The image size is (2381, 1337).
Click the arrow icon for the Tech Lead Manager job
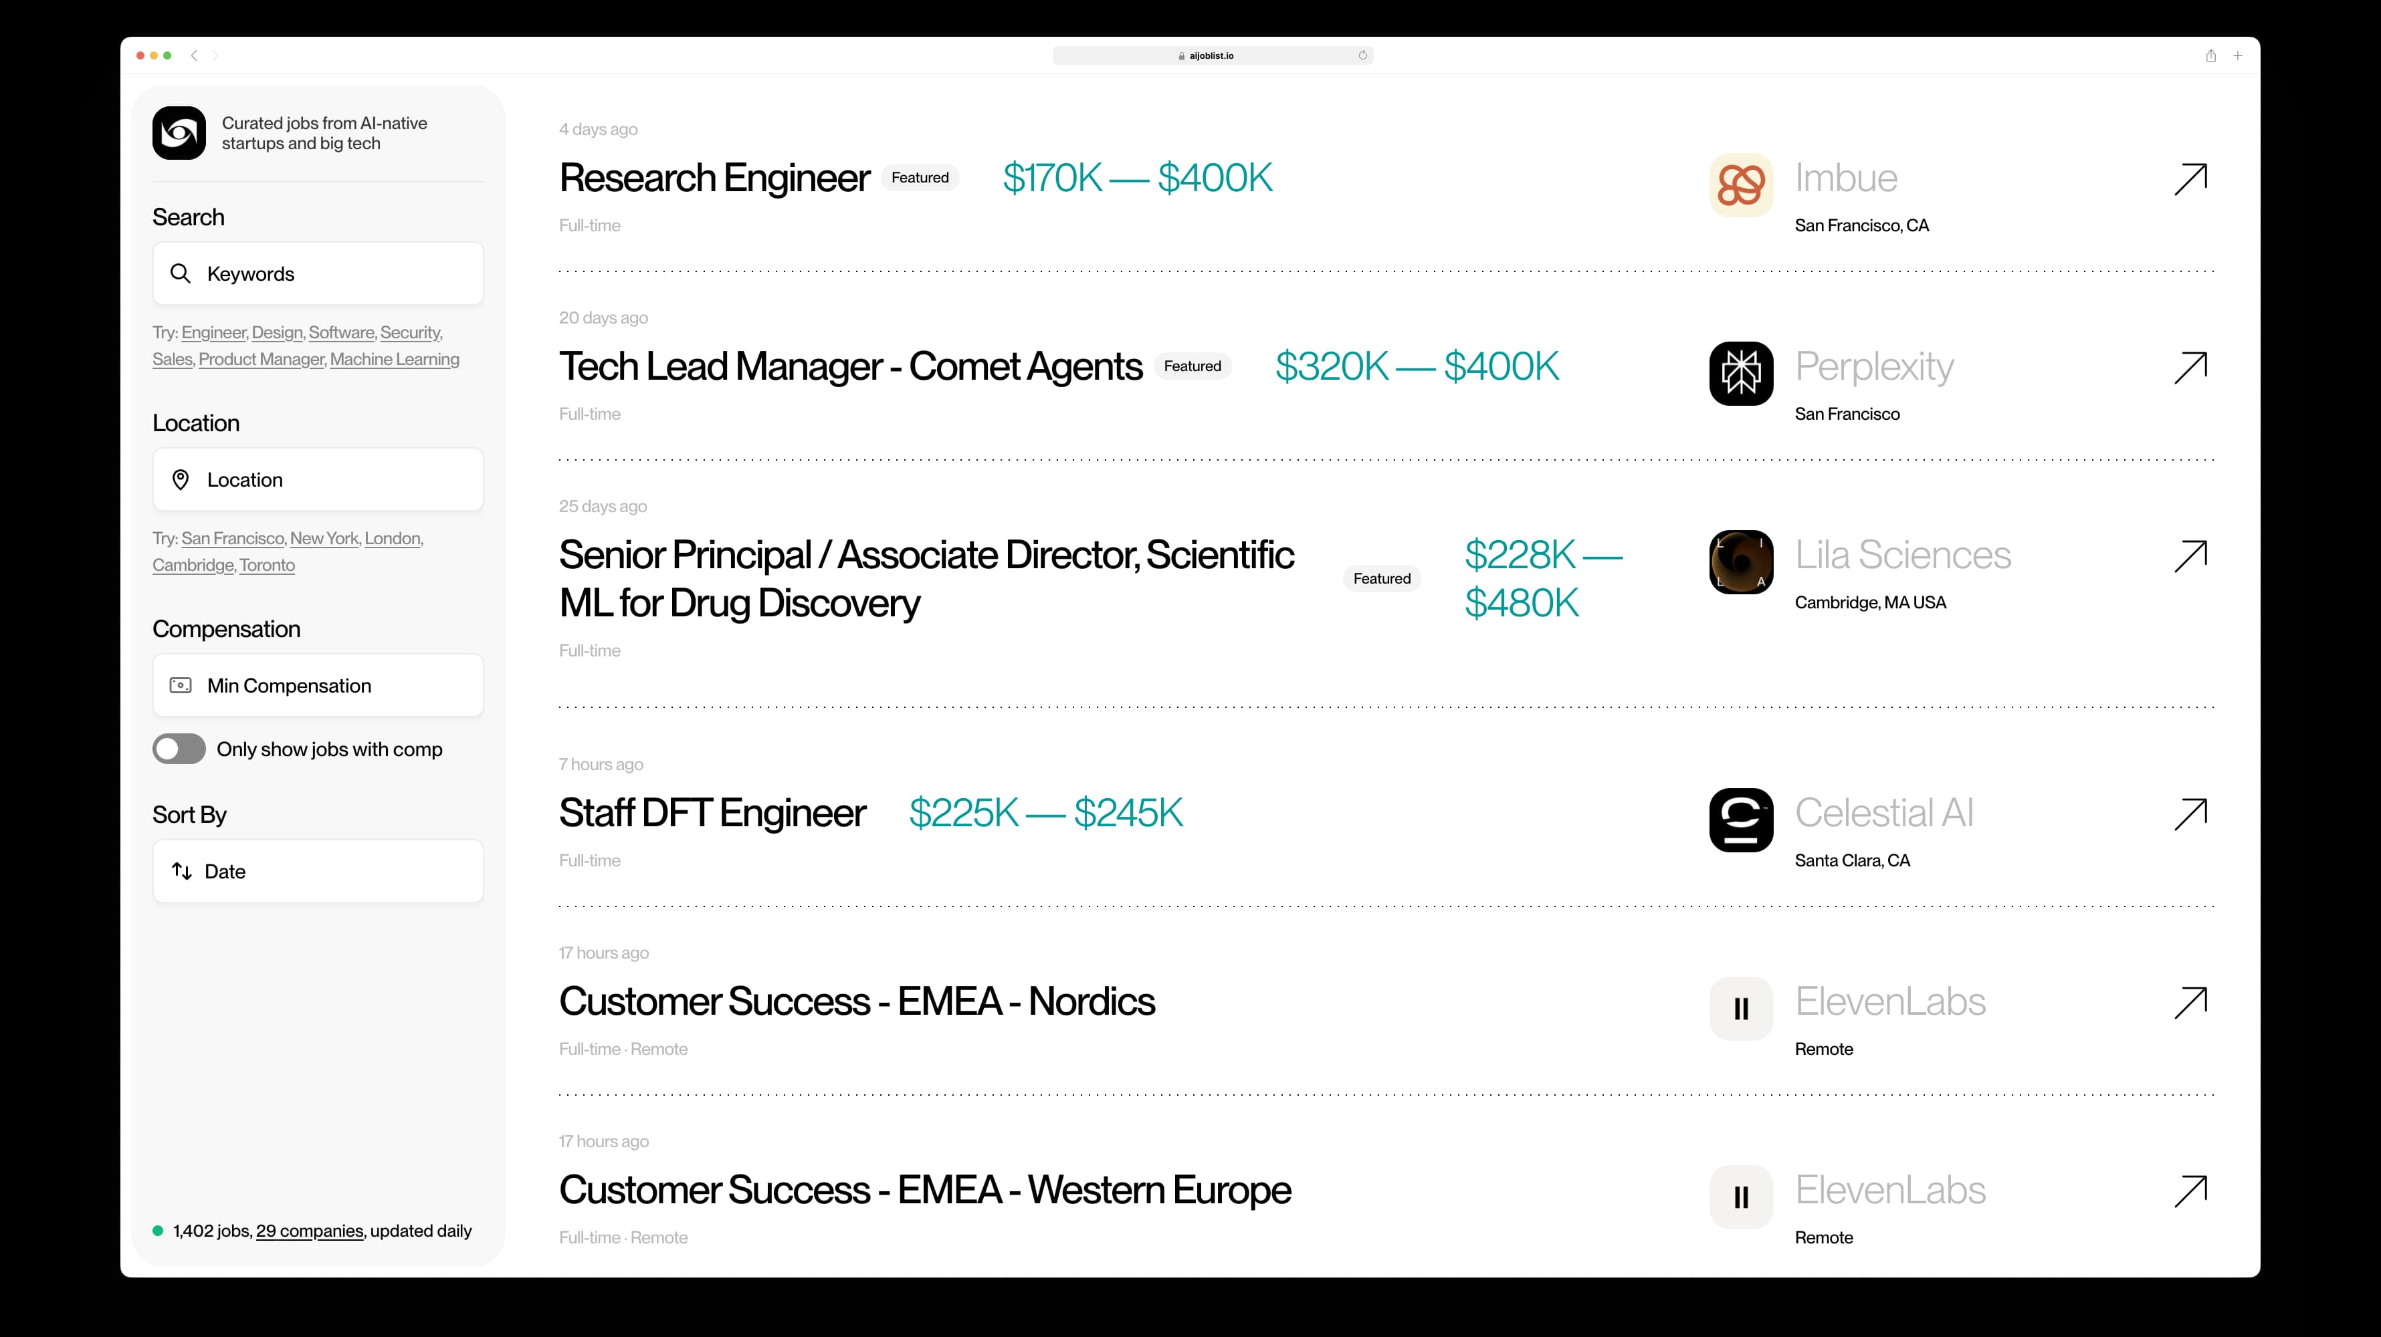pos(2192,368)
